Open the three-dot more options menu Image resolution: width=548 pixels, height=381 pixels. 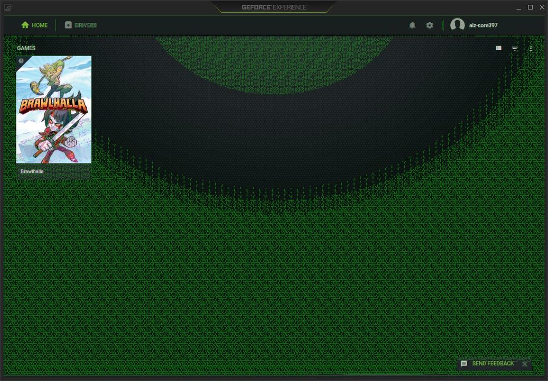pyautogui.click(x=531, y=49)
